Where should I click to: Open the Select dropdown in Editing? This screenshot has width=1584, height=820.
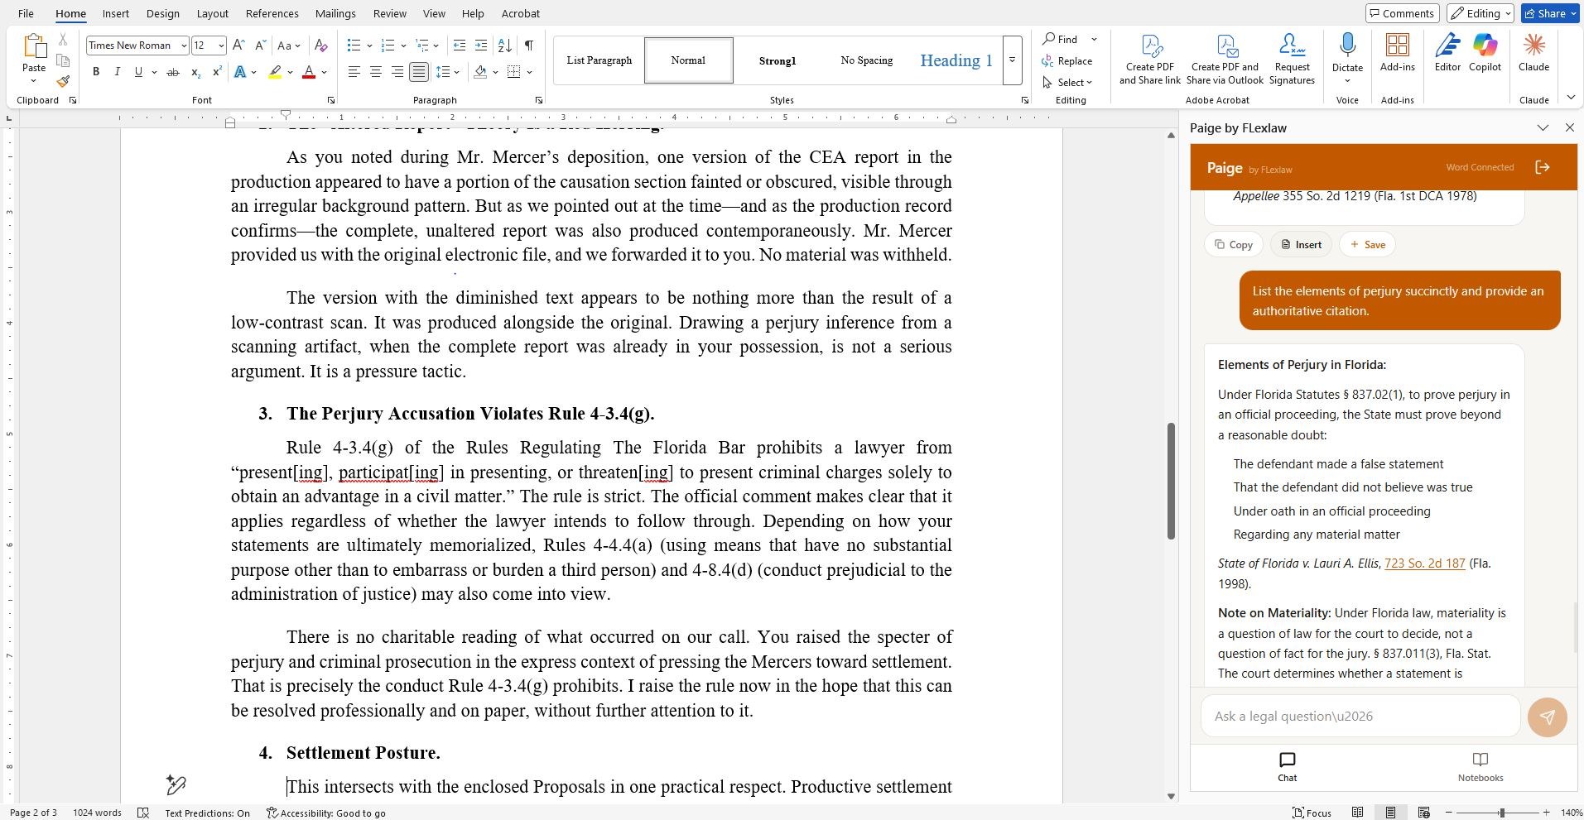1068,82
